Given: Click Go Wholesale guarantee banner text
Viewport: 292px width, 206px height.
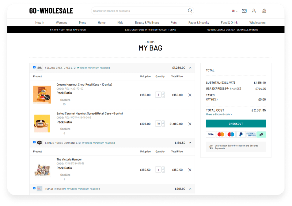Looking at the screenshot, I should 233,30.
